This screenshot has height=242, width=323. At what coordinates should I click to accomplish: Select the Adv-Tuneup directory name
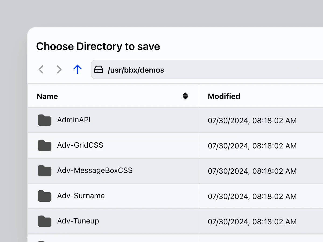click(78, 221)
